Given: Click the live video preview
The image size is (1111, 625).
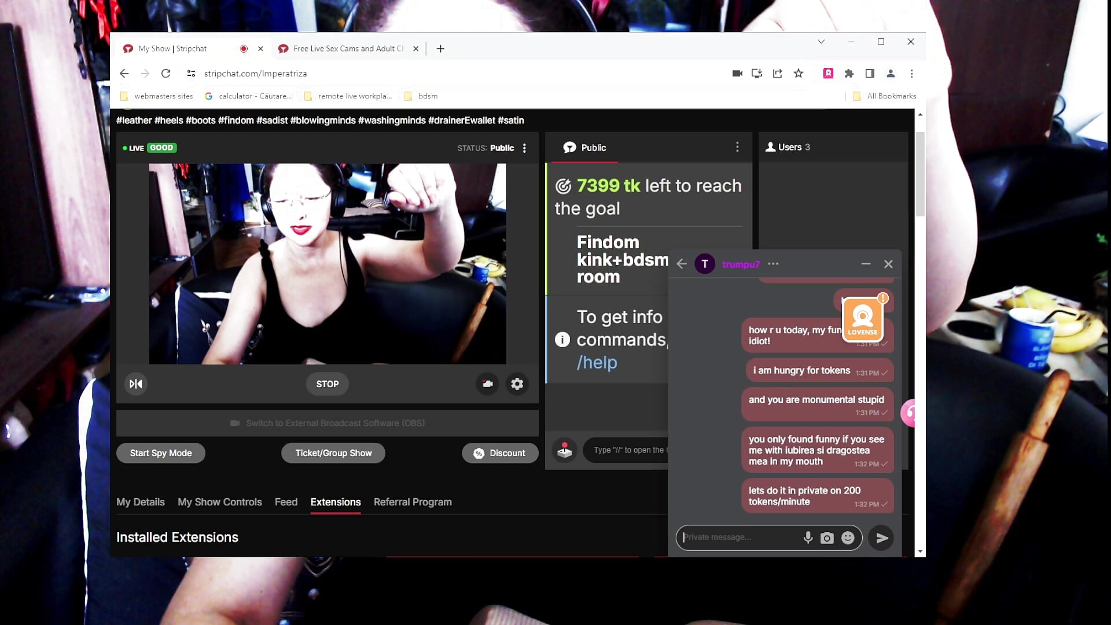Looking at the screenshot, I should [x=328, y=264].
